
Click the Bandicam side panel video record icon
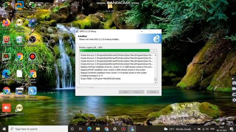click(x=234, y=89)
